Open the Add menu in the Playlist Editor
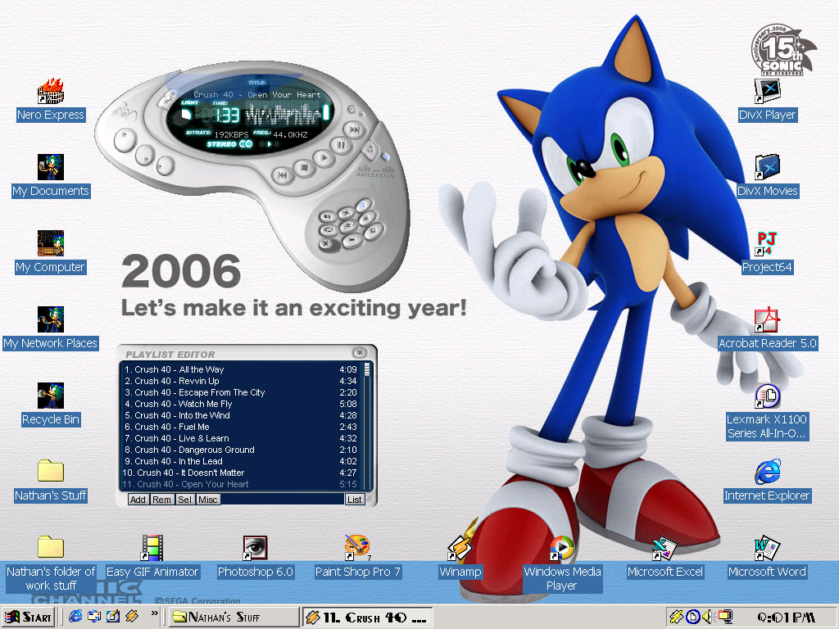The image size is (839, 629). point(138,500)
